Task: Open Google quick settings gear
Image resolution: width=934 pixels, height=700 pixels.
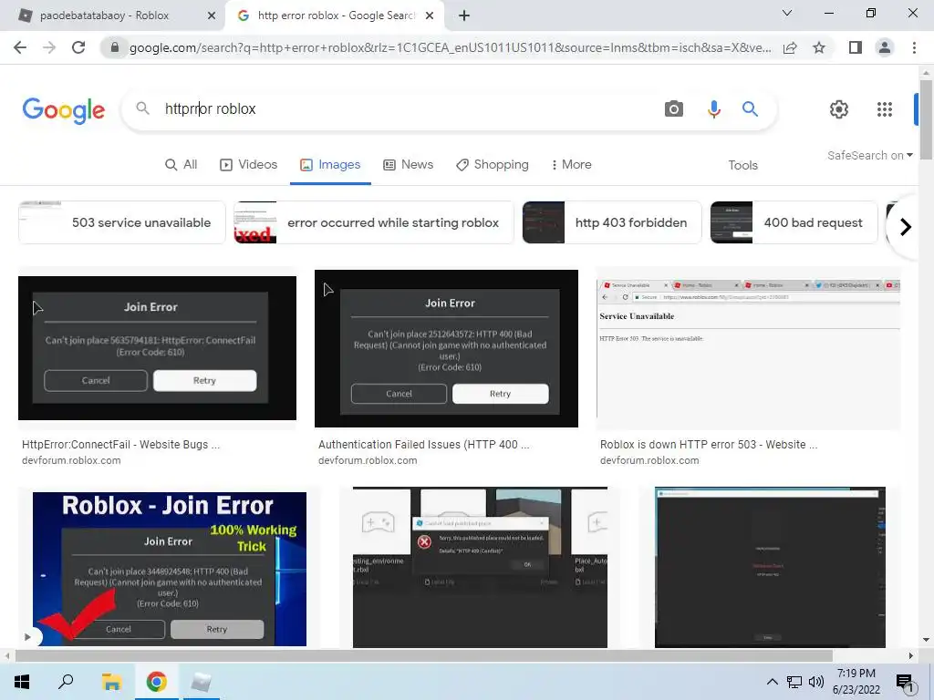Action: [839, 109]
